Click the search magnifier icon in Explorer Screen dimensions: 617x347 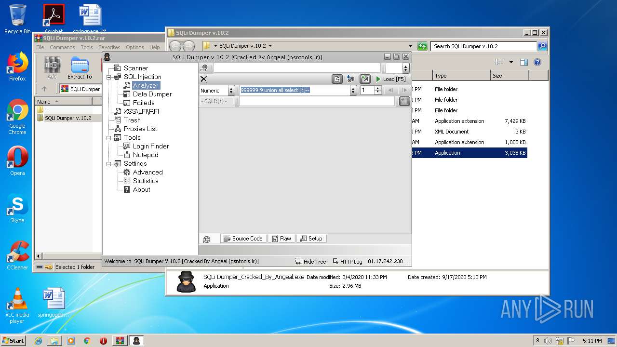pyautogui.click(x=542, y=46)
